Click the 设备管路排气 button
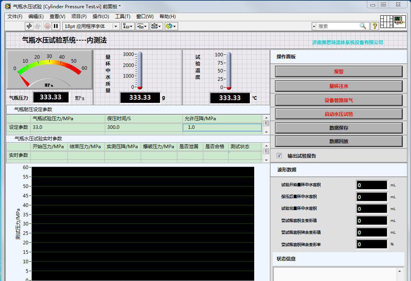411x281 pixels. click(x=338, y=100)
